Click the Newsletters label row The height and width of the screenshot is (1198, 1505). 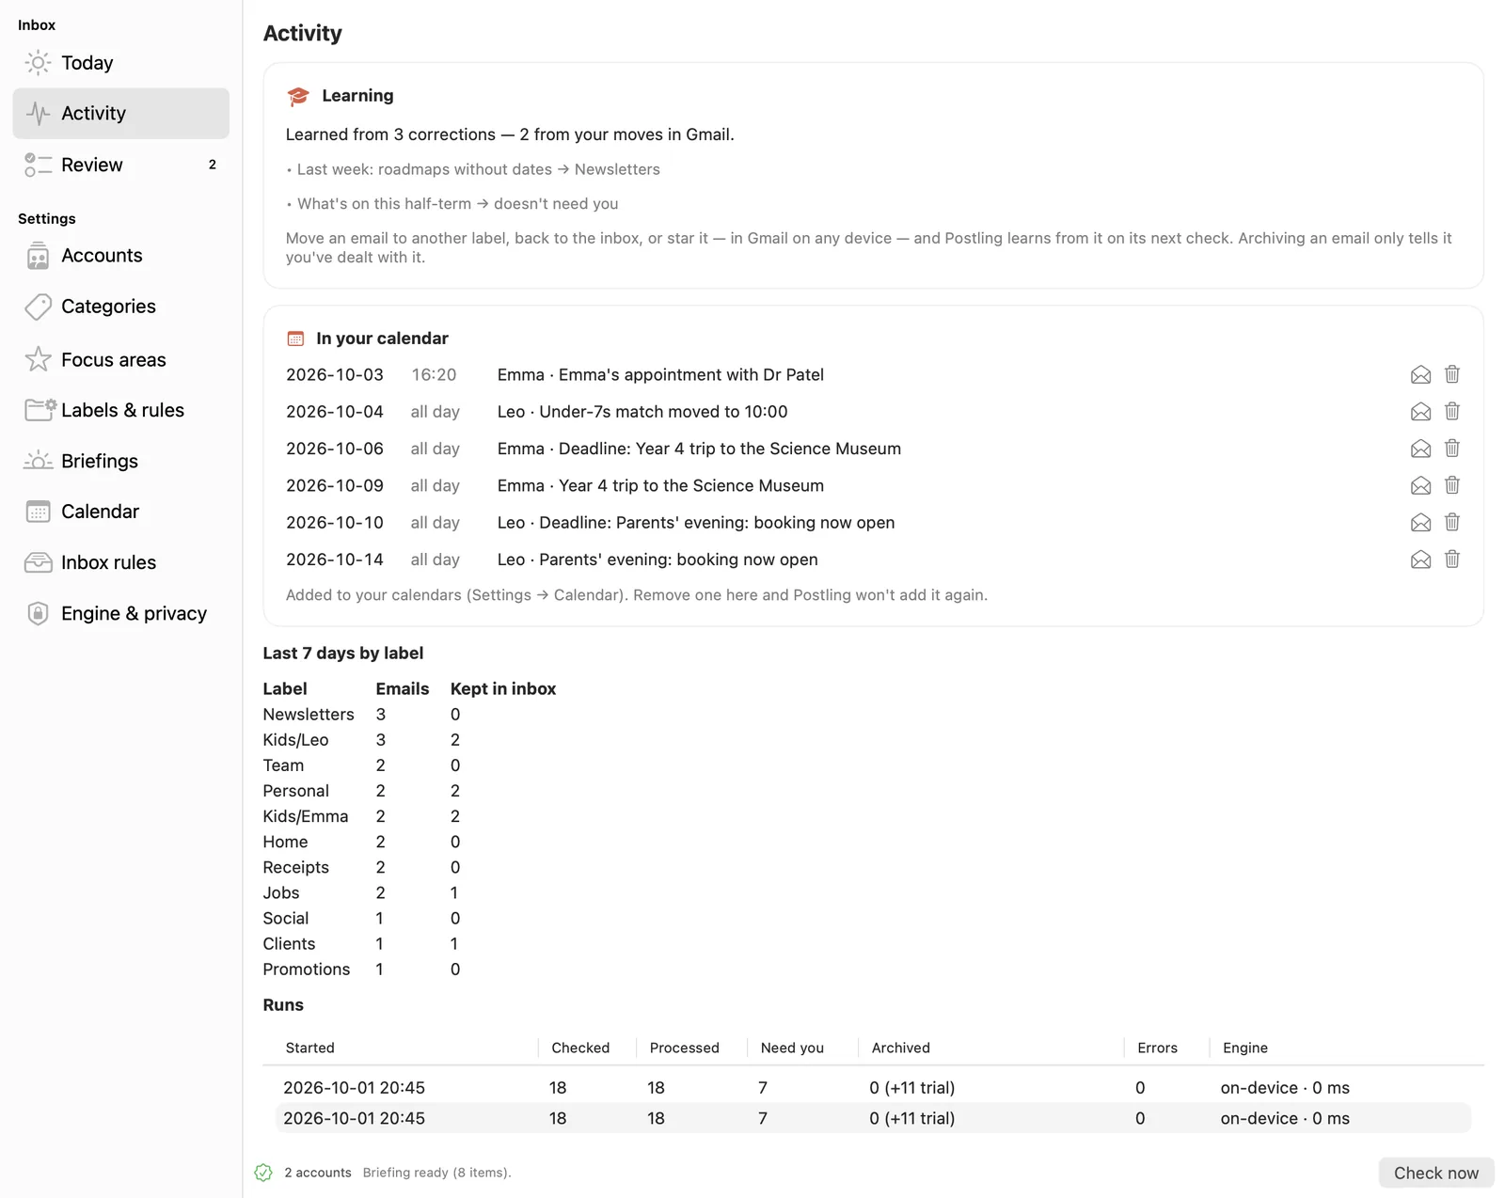pyautogui.click(x=409, y=715)
